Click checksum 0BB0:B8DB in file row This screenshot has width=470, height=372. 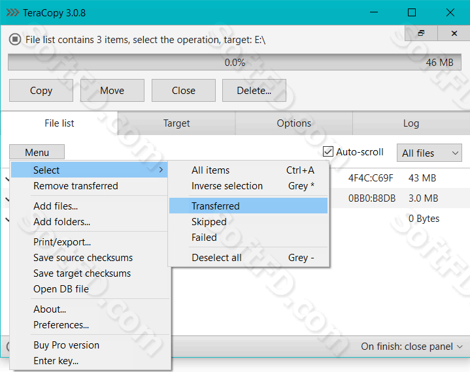pos(372,198)
